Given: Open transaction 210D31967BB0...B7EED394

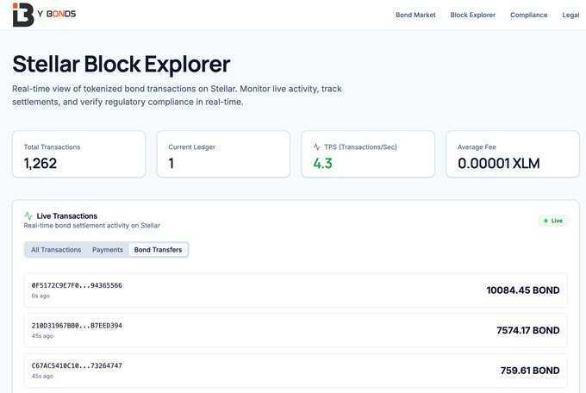Looking at the screenshot, I should click(296, 331).
